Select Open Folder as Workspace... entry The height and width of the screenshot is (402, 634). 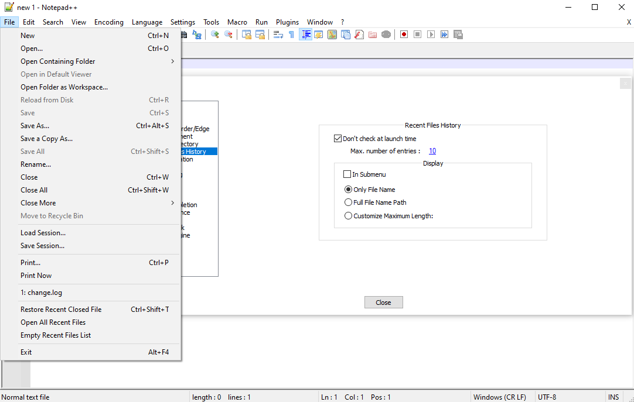pyautogui.click(x=91, y=87)
